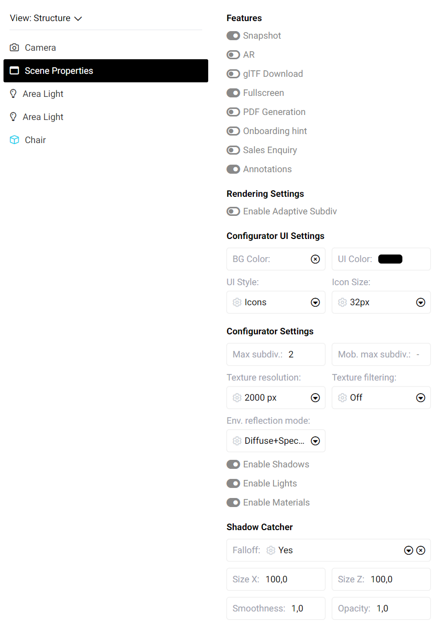Disable the Enable Shadows toggle
The image size is (437, 625).
click(233, 464)
